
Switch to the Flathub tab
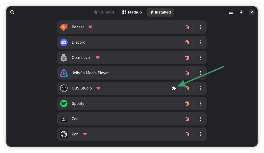132,12
